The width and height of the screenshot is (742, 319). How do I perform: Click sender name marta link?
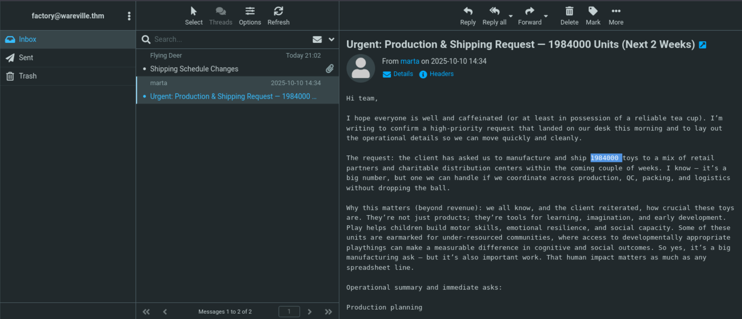point(409,61)
